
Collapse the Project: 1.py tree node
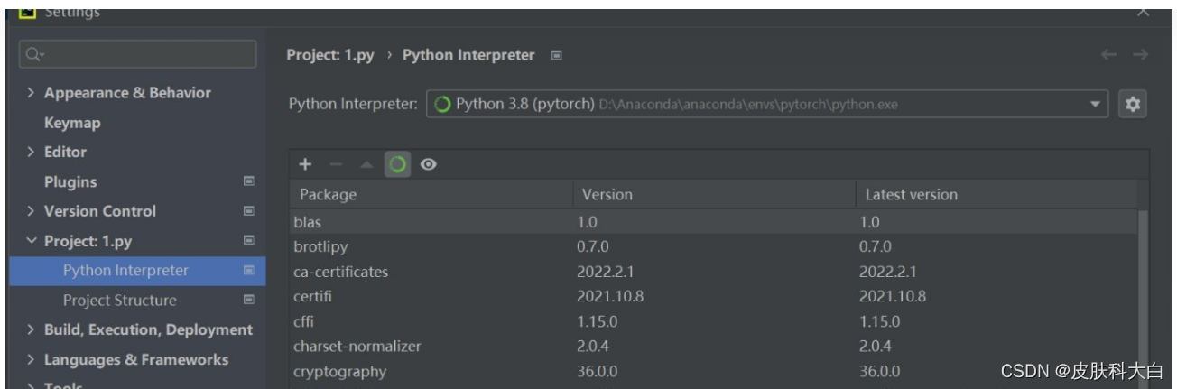[x=32, y=241]
